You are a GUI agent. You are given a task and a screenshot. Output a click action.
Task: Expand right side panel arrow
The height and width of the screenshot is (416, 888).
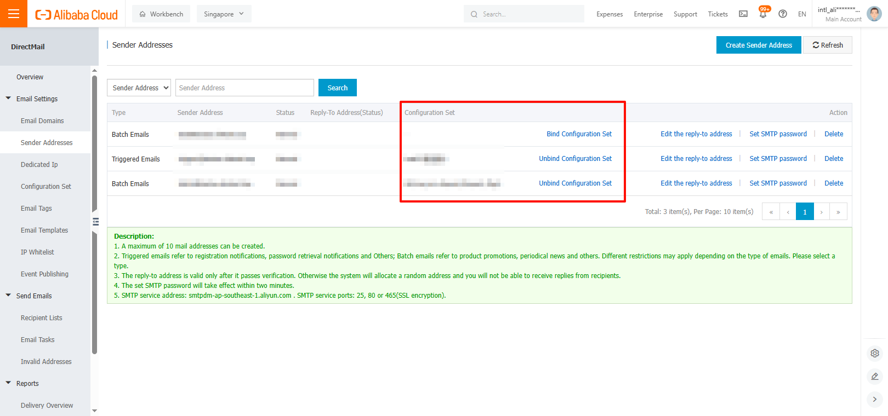click(875, 399)
